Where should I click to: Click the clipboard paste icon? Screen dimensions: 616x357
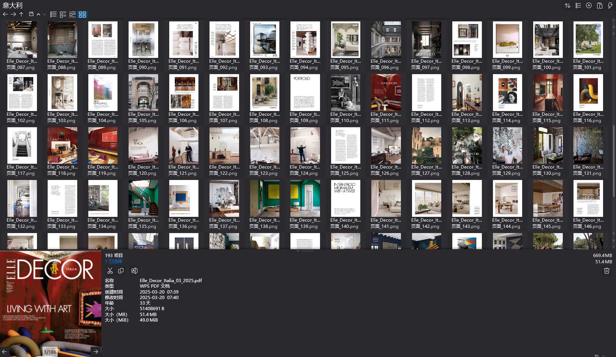pyautogui.click(x=600, y=6)
